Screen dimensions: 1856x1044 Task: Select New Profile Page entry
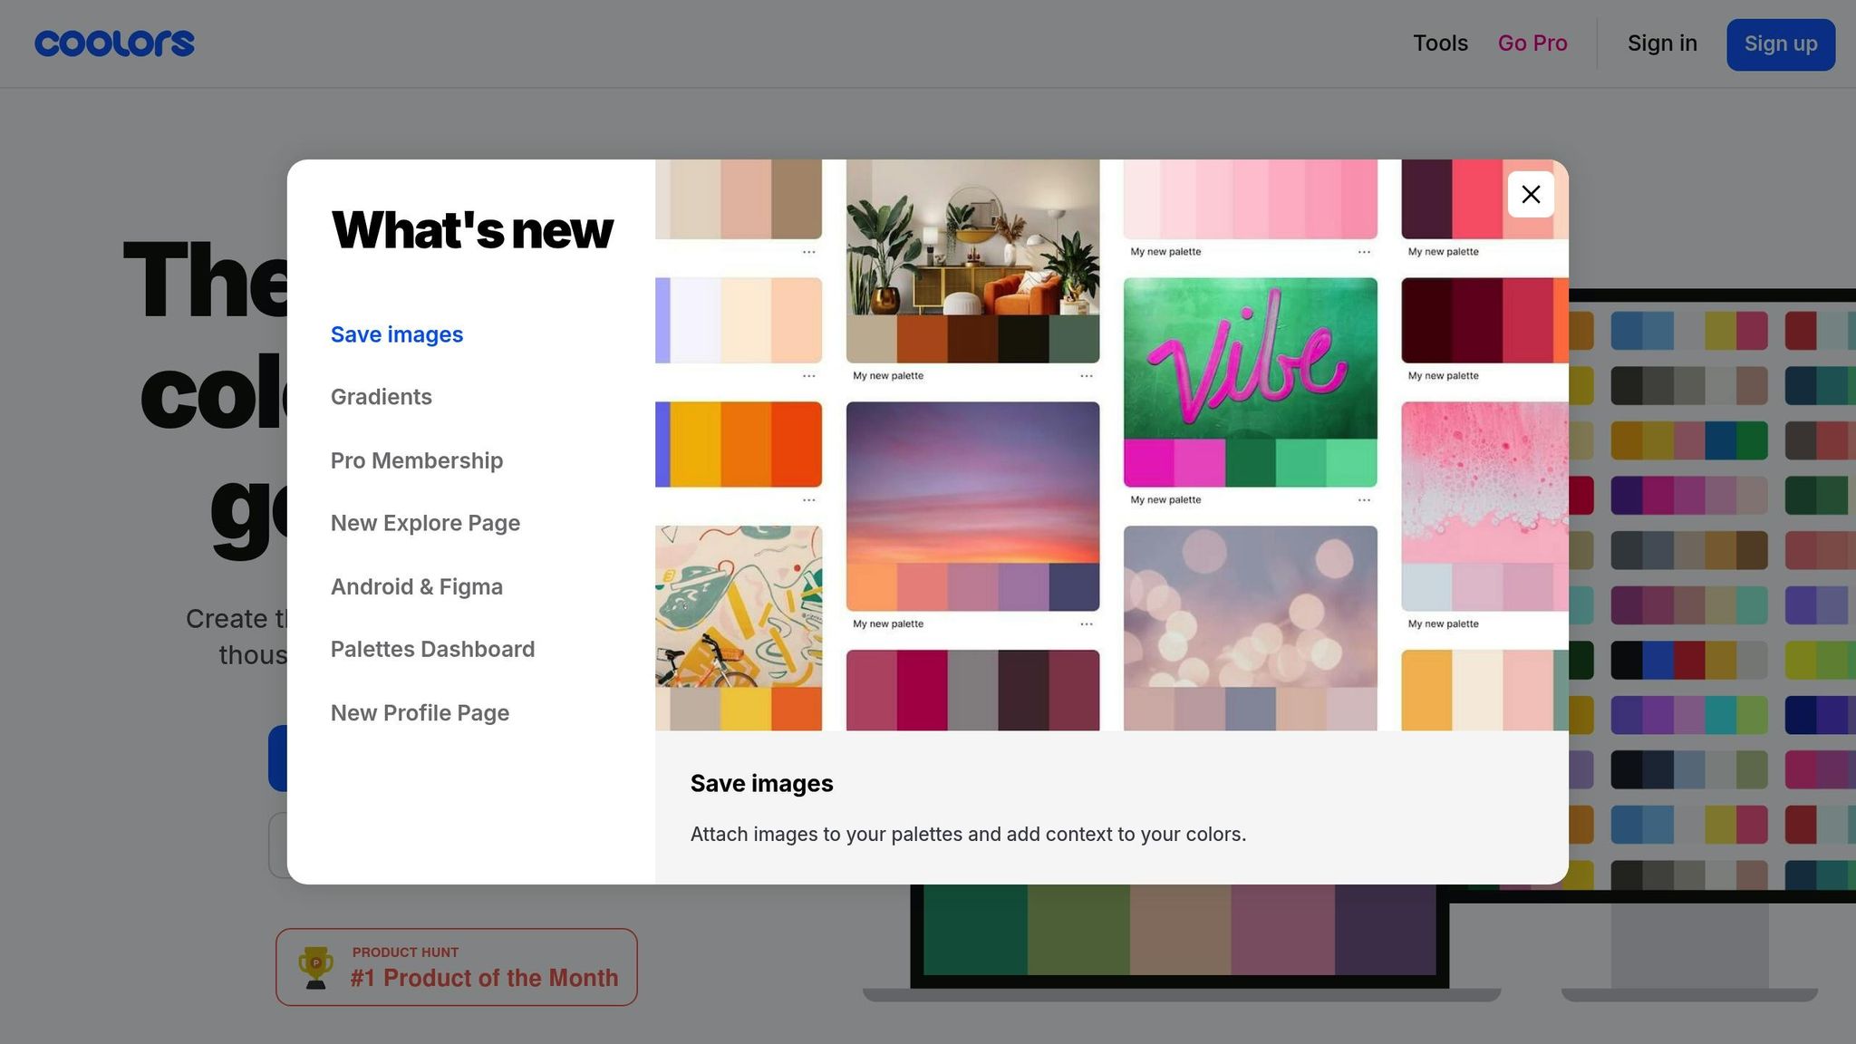[x=419, y=713]
